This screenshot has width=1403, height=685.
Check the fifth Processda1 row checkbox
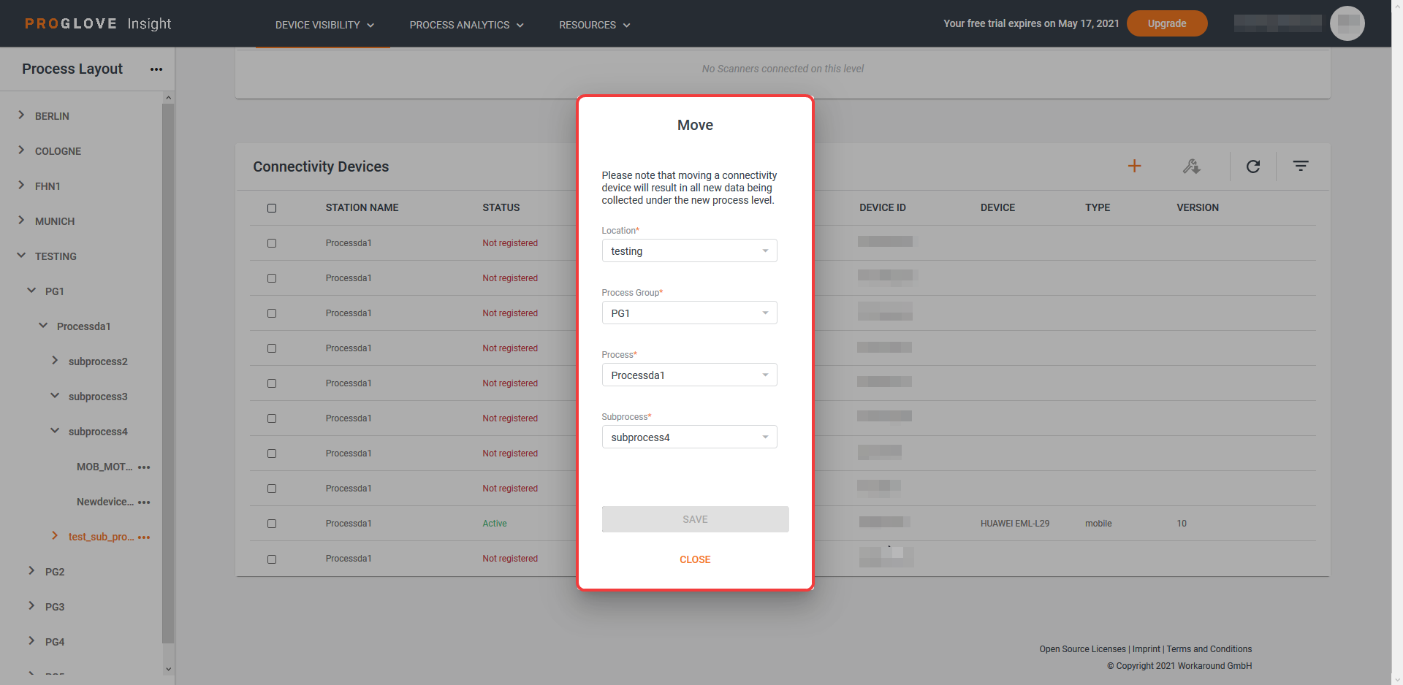(272, 383)
